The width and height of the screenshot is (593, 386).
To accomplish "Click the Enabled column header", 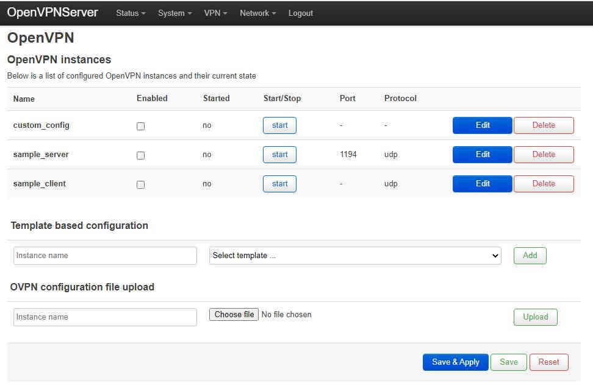I will click(x=152, y=99).
